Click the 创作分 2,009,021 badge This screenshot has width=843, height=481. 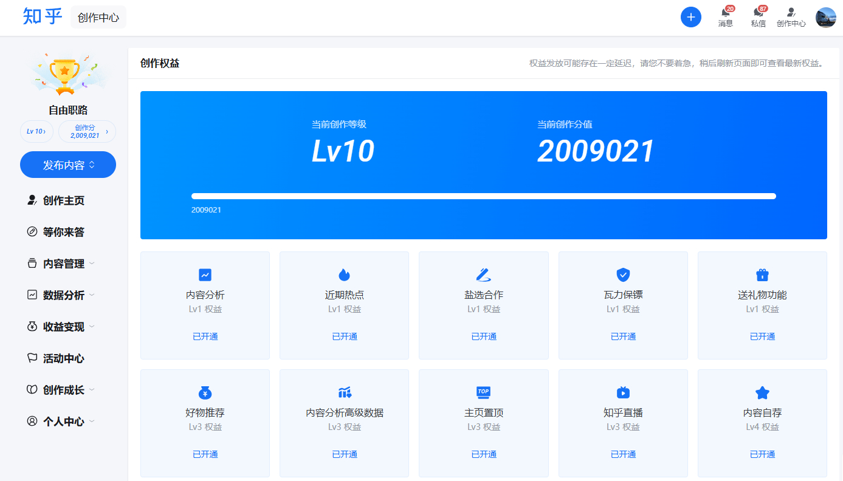pos(87,131)
